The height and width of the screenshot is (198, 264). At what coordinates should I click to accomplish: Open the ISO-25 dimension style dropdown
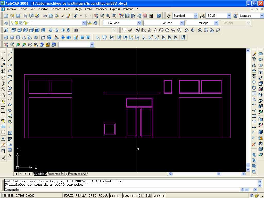tap(229, 16)
